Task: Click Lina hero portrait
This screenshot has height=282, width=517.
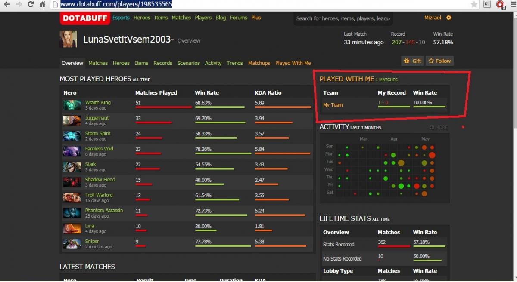Action: pyautogui.click(x=72, y=229)
